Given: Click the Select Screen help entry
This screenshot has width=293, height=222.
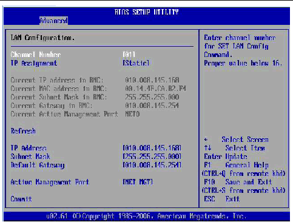Looking at the screenshot, I should click(x=236, y=140).
